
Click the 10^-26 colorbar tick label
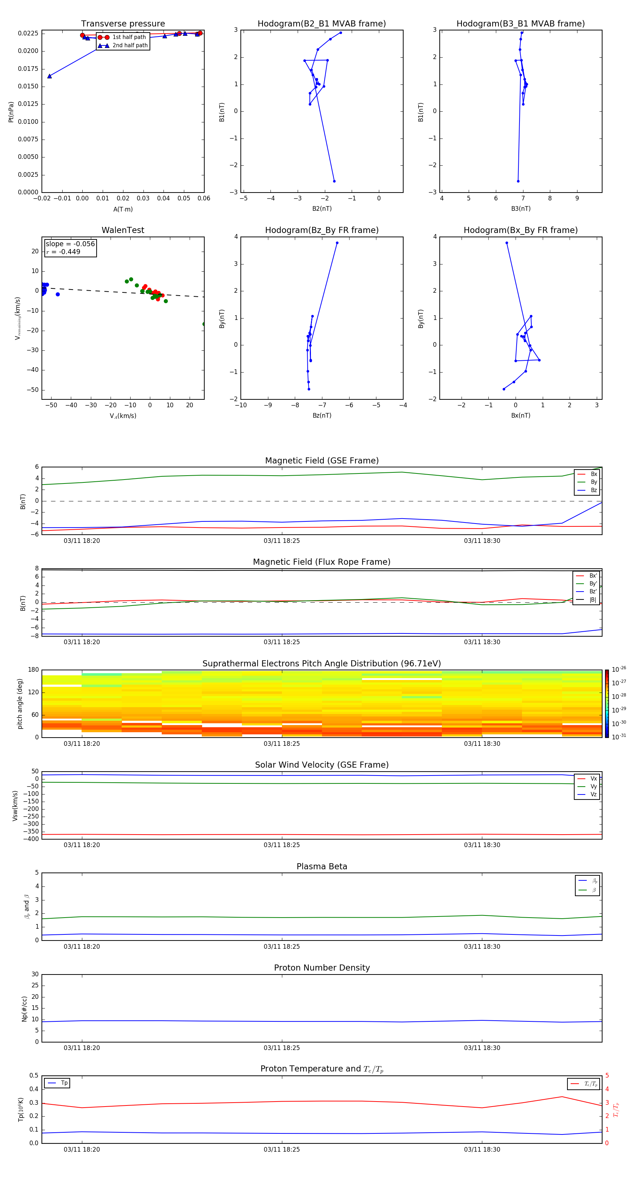pyautogui.click(x=619, y=670)
